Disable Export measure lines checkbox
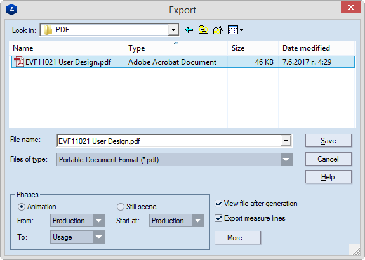365x260 pixels. 218,218
